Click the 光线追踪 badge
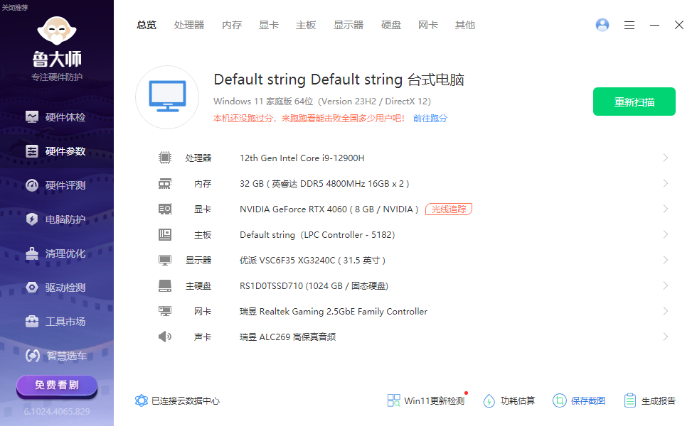This screenshot has height=426, width=697. click(449, 209)
